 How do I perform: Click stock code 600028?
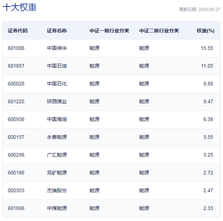pos(16,84)
